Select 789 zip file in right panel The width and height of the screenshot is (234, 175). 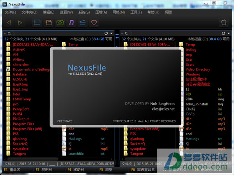pos(188,94)
